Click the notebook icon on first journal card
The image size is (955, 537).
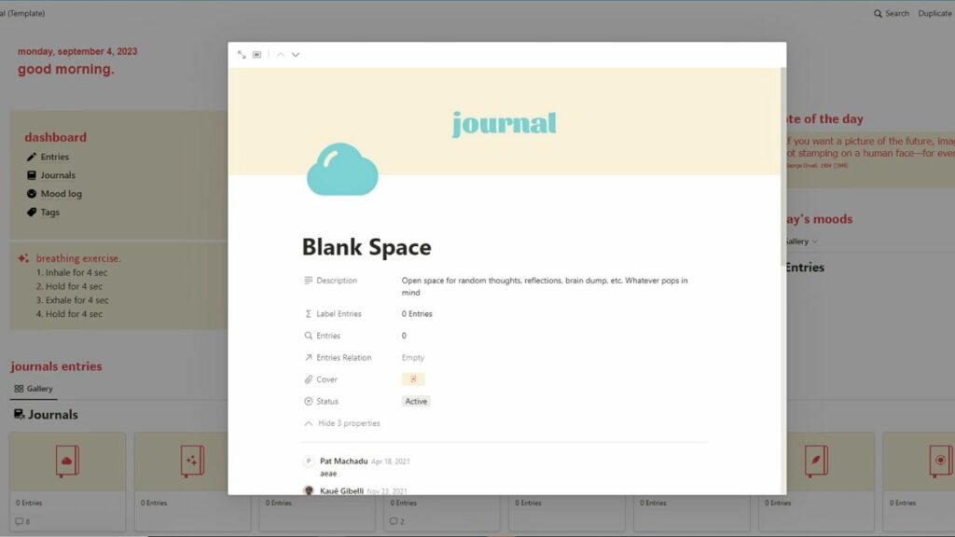tap(67, 461)
